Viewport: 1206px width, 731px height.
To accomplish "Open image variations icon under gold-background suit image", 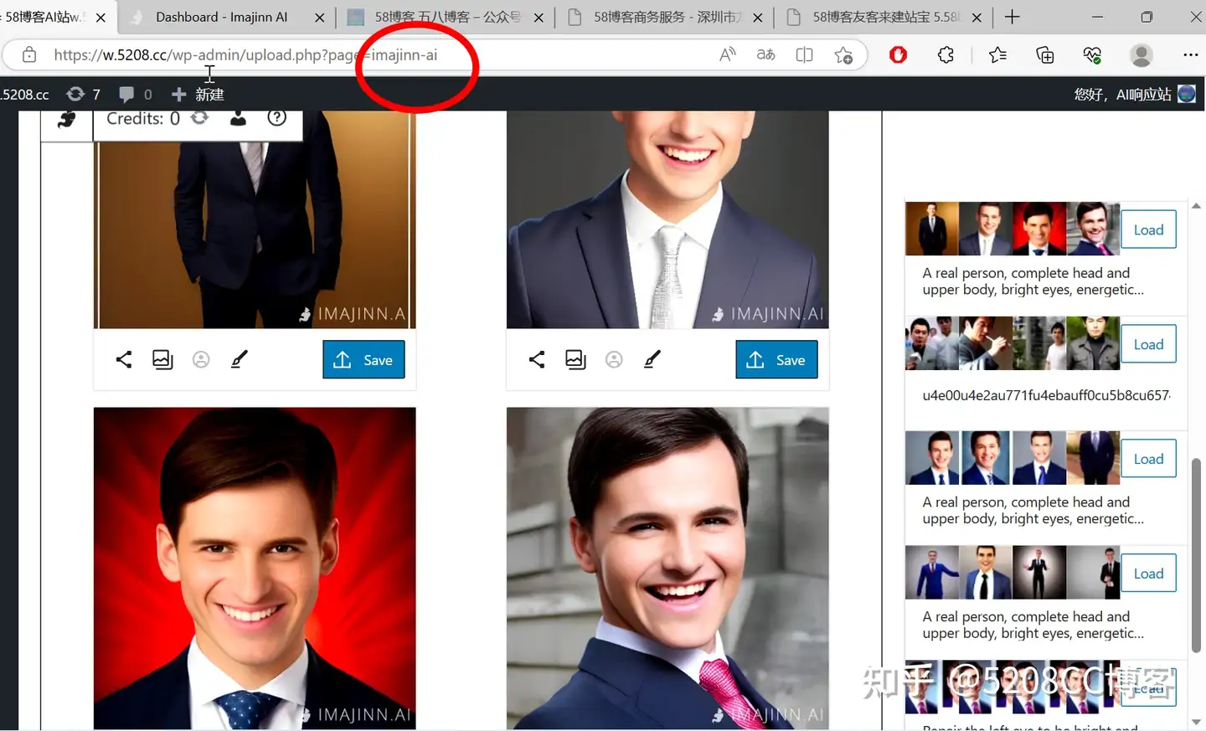I will pyautogui.click(x=162, y=359).
